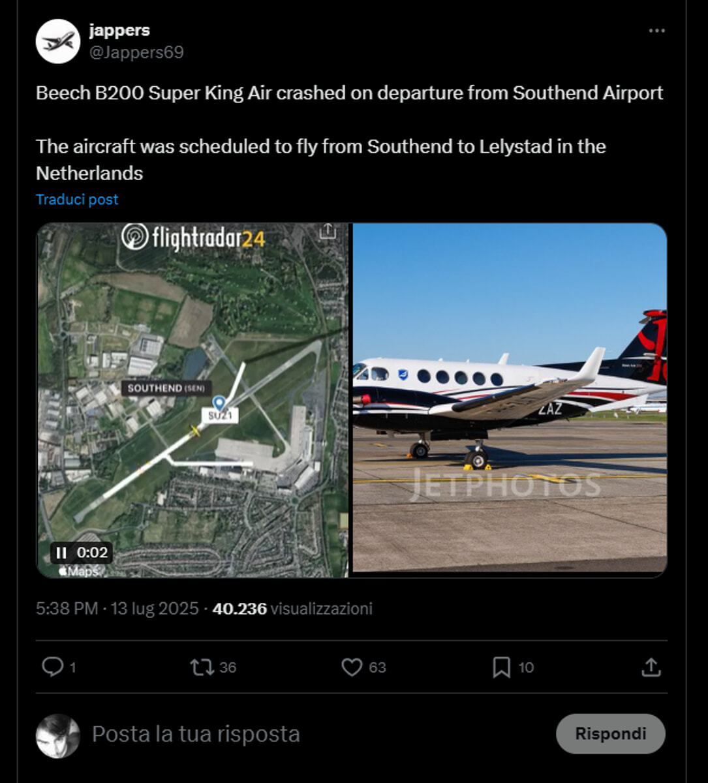Image resolution: width=708 pixels, height=783 pixels.
Task: Open the three-dot more options menu
Action: 656,31
